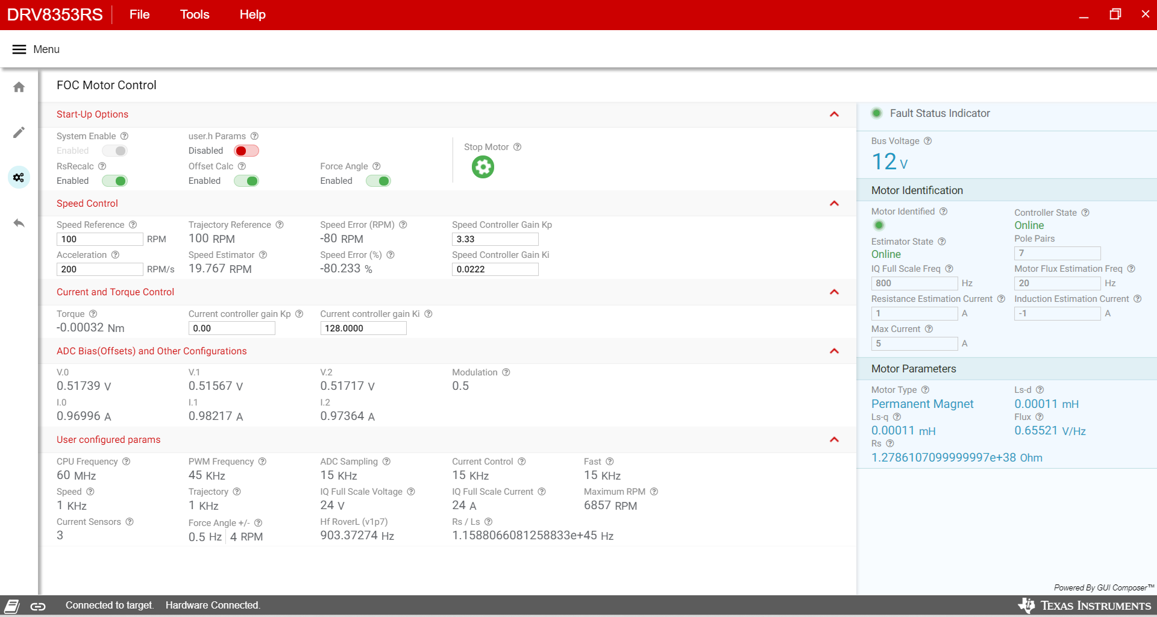
Task: Show help for Trajectory Reference
Action: (x=280, y=225)
